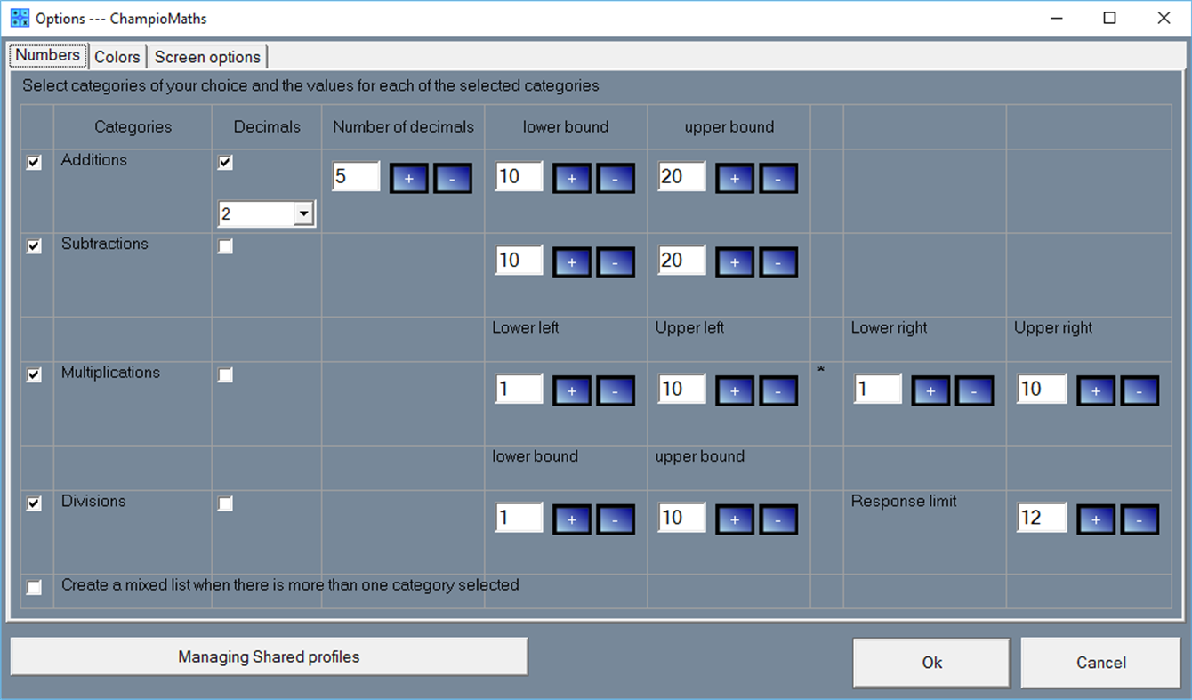Decrease the Multiplications Upper left value
The image size is (1192, 700).
click(x=778, y=390)
